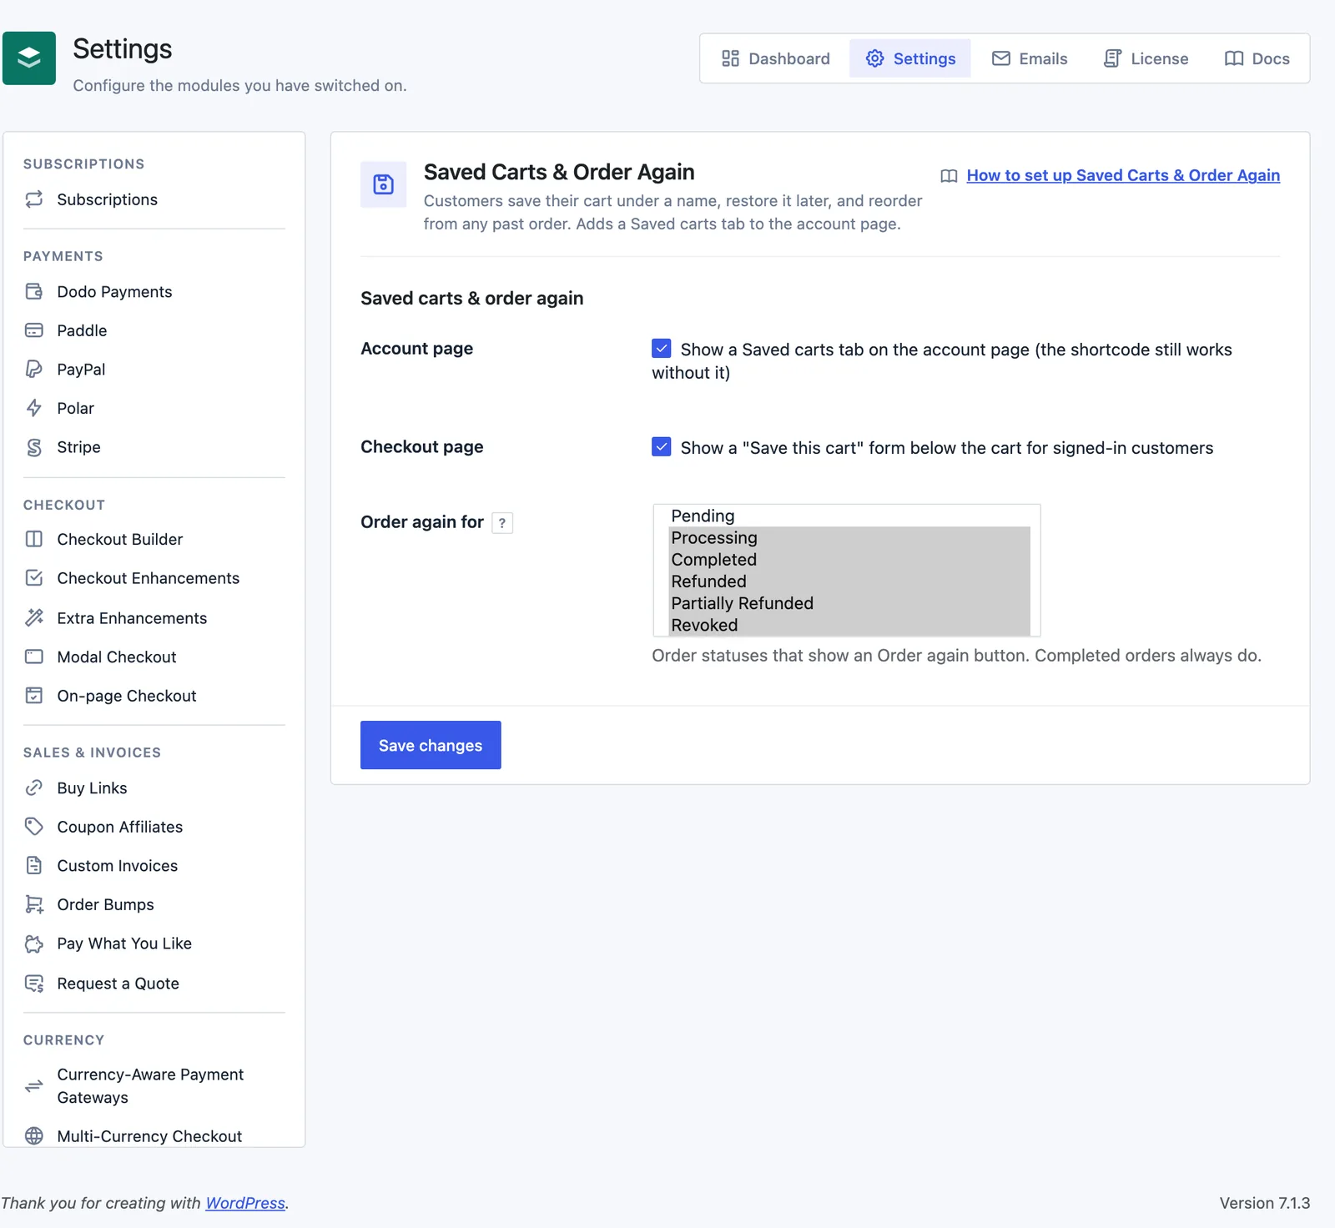Click the Save changes button
The height and width of the screenshot is (1228, 1335).
(431, 745)
